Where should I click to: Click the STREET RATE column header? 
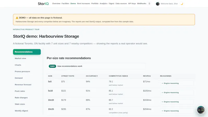point(68,76)
